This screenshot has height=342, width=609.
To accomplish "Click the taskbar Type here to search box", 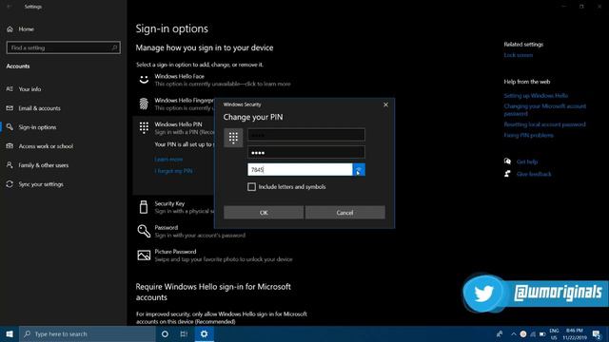I will point(88,333).
